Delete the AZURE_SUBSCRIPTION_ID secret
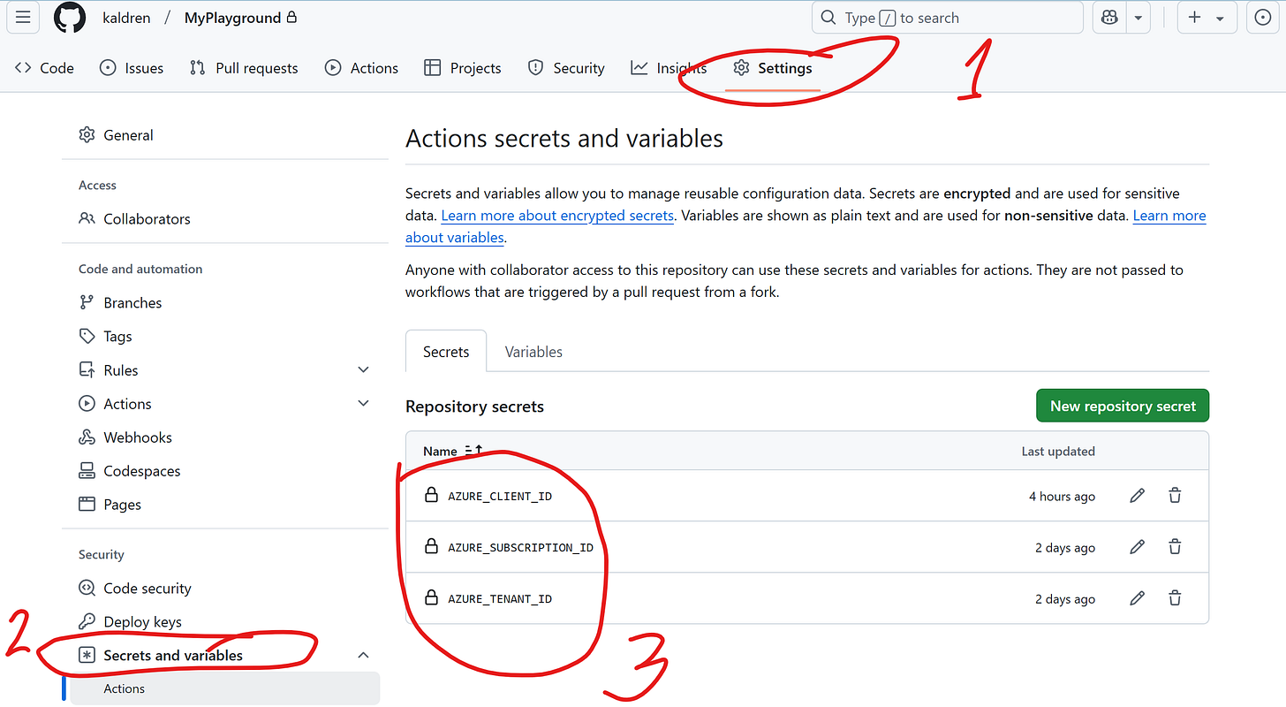Screen dimensions: 1286x707 [1175, 547]
